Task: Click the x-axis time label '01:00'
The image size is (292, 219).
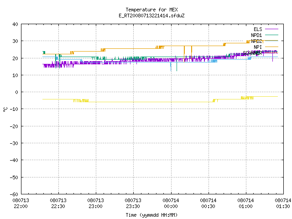Action: [245, 206]
